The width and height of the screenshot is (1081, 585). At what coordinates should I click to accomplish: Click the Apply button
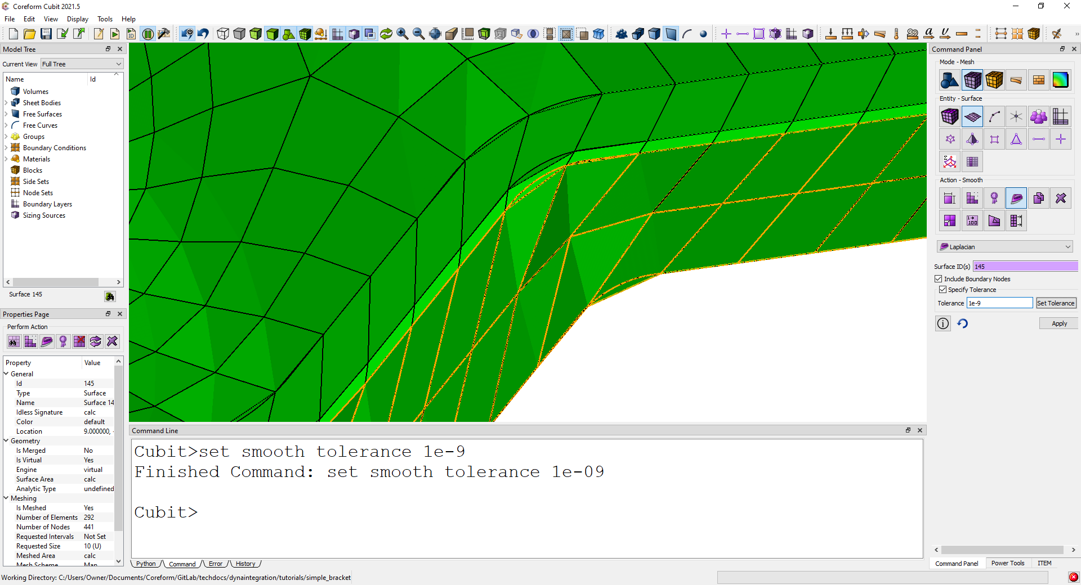(x=1058, y=323)
